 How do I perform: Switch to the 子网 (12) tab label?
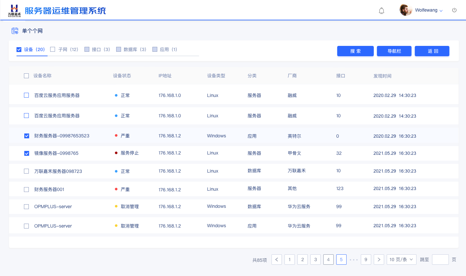68,49
